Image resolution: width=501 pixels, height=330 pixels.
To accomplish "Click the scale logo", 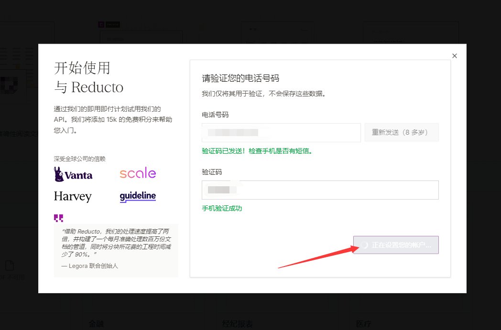I will point(138,173).
